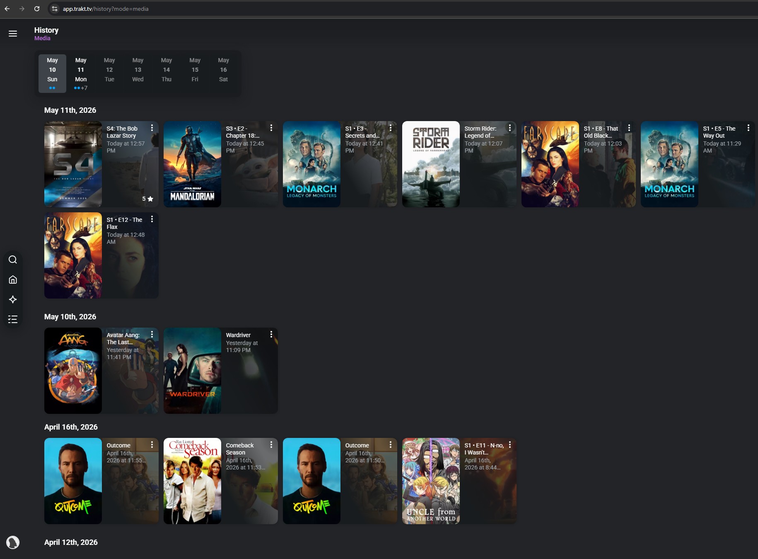Image resolution: width=758 pixels, height=559 pixels.
Task: View site information icon in address bar
Action: coord(55,9)
